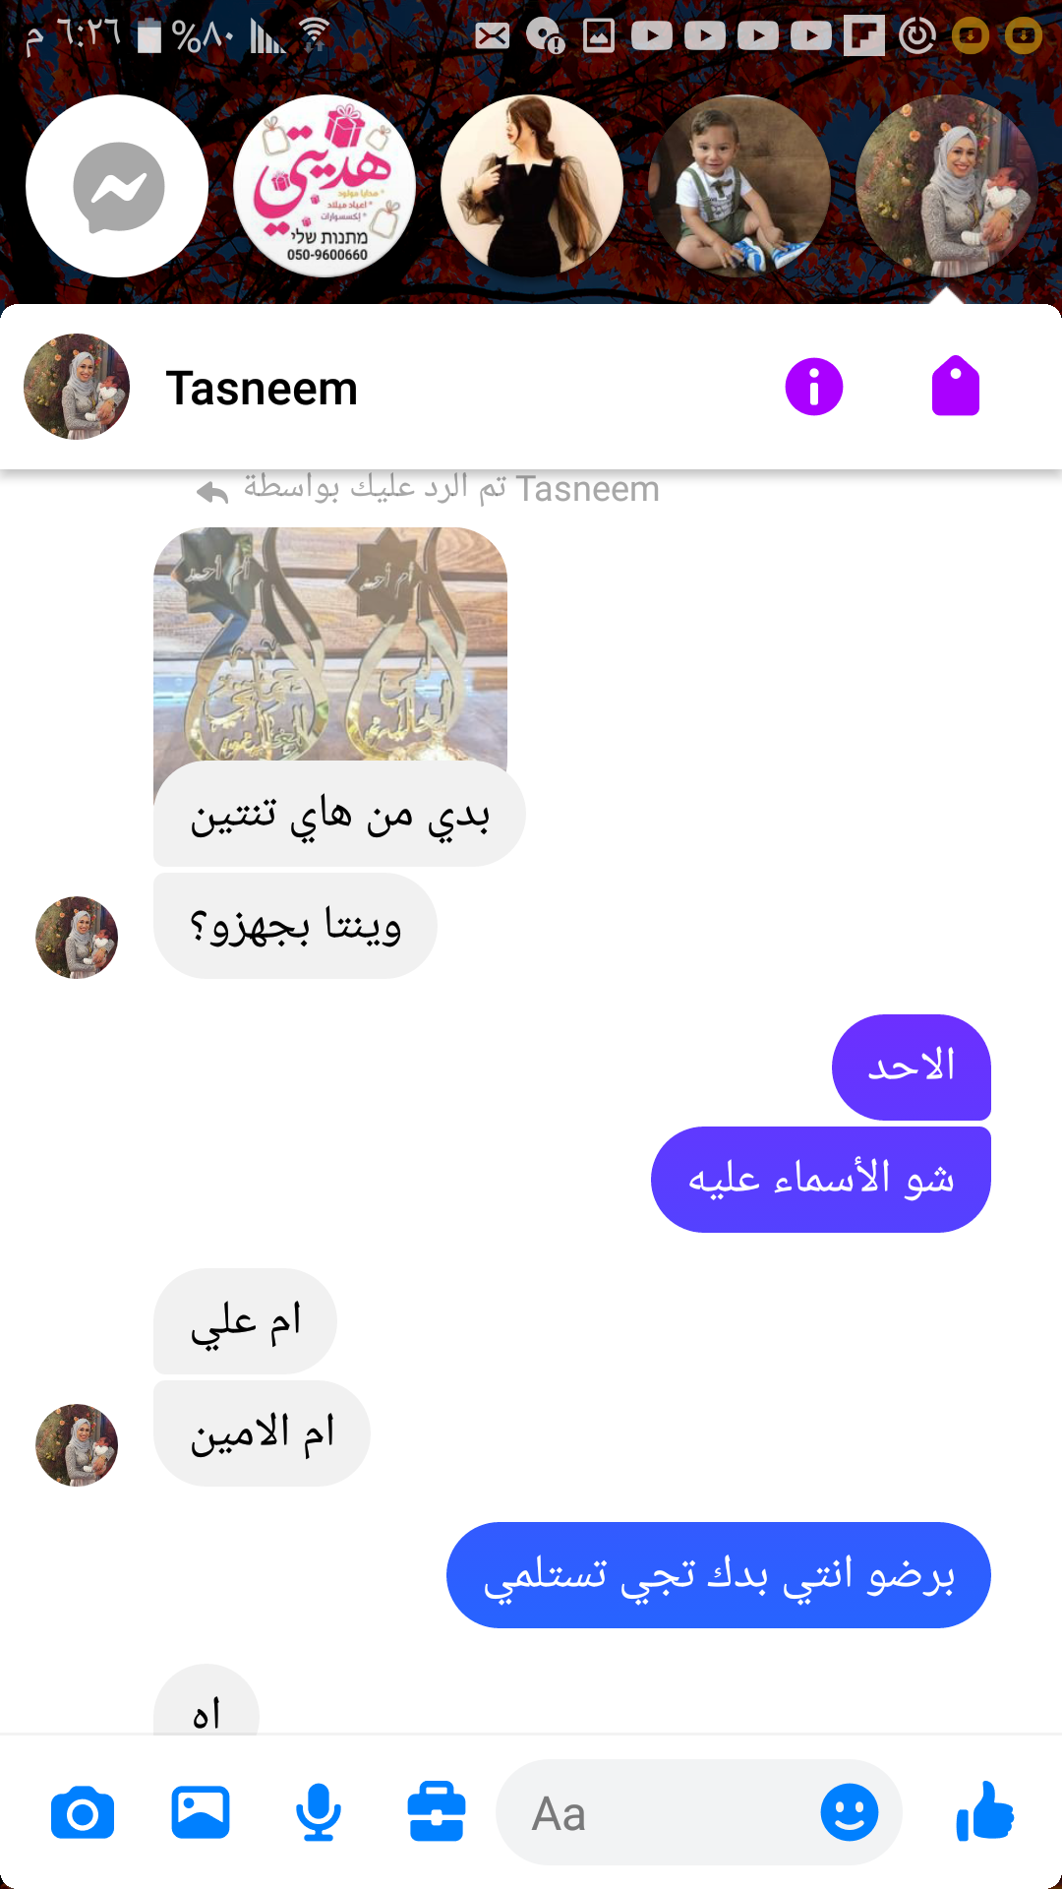Open the Messenger home chat head

pyautogui.click(x=117, y=186)
